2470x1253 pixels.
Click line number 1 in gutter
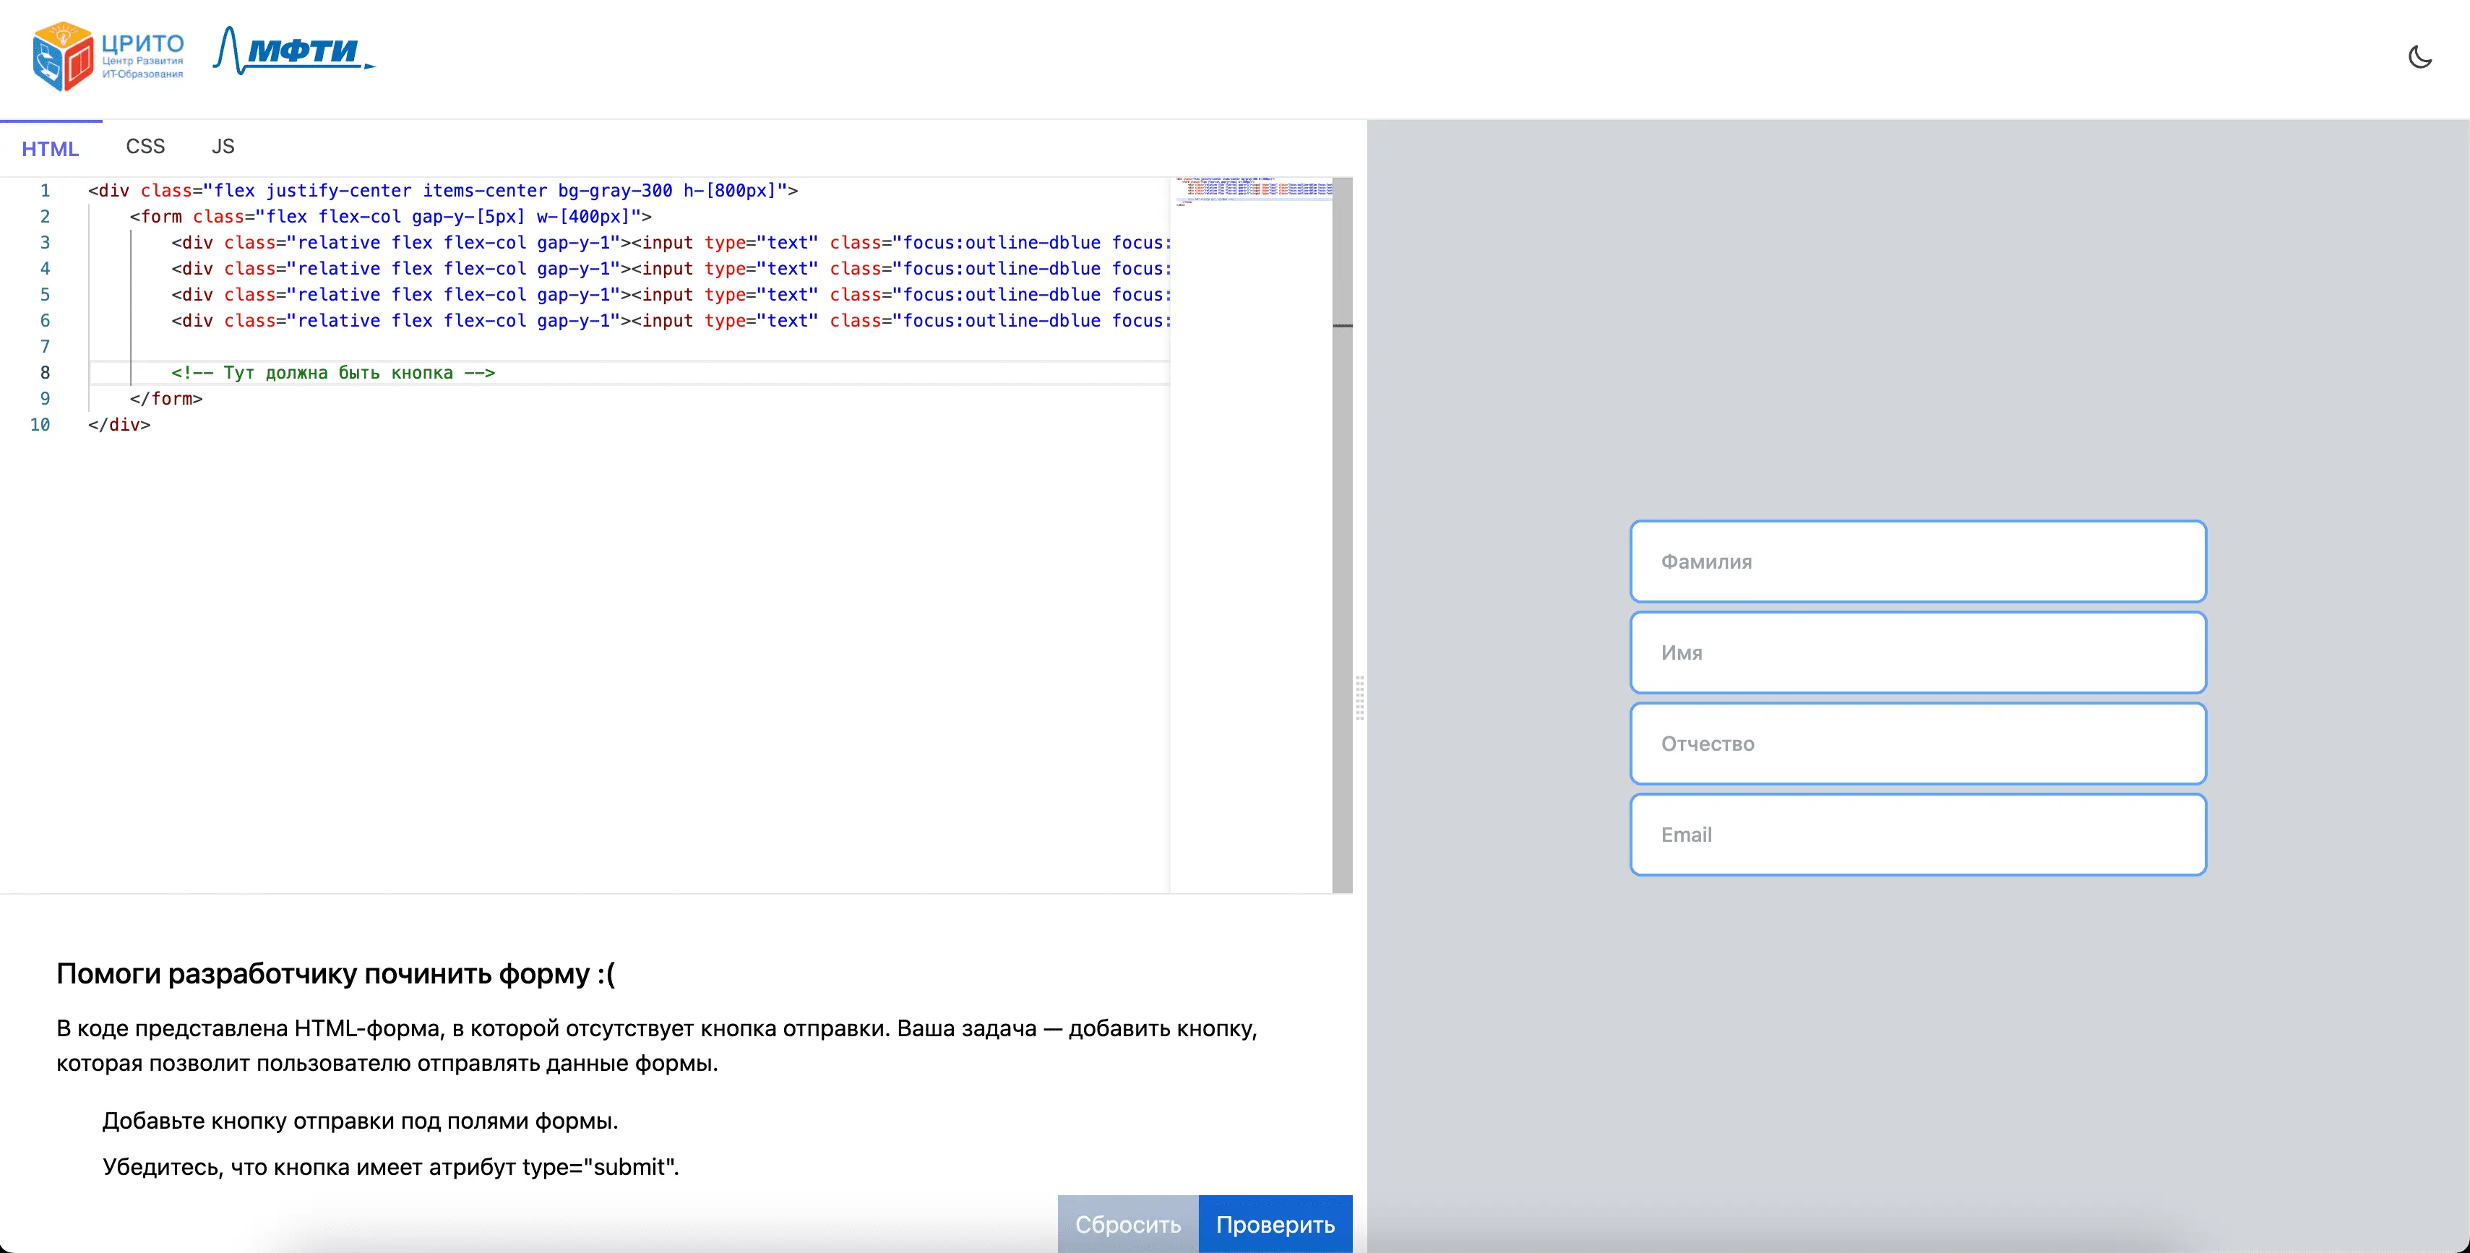pyautogui.click(x=45, y=191)
